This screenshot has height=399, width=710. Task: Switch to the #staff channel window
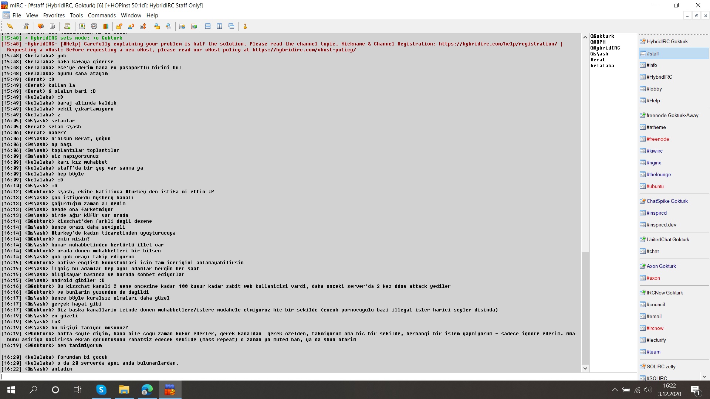tap(673, 54)
